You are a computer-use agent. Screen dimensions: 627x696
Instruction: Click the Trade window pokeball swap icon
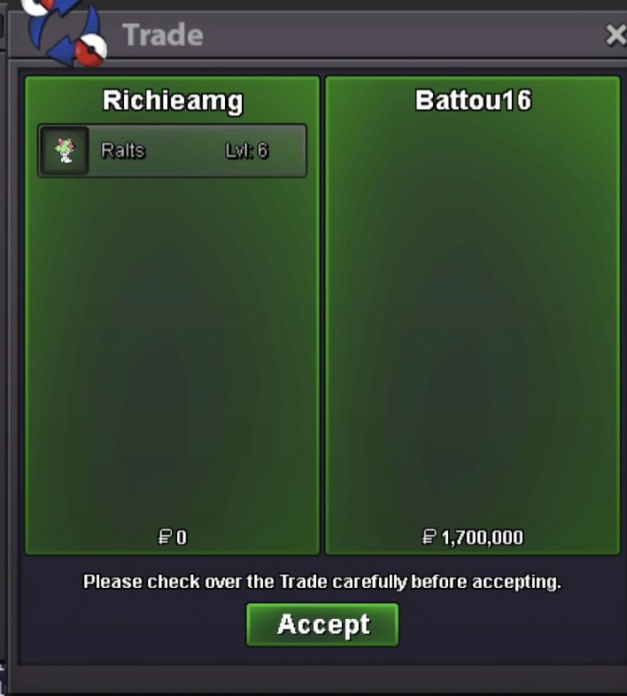click(x=66, y=31)
